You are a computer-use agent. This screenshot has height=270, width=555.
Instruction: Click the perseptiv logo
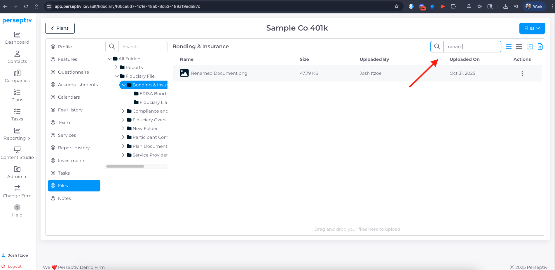pyautogui.click(x=17, y=21)
